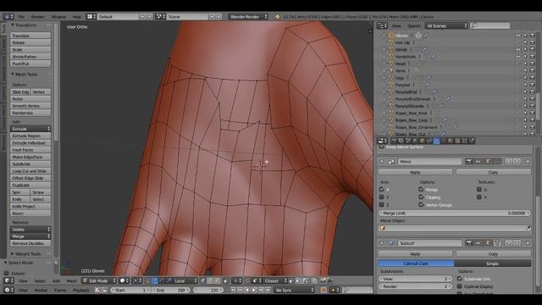Open the Select menu in 3D header

click(x=40, y=280)
